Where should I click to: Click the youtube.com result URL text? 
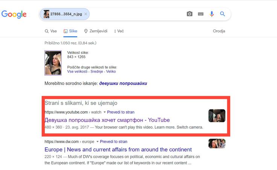click(73, 112)
